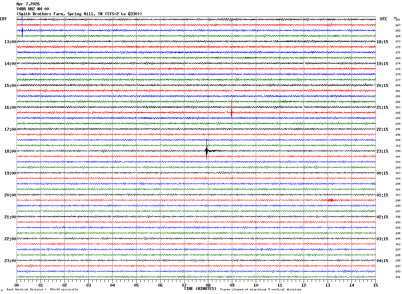Click the 01:15 UTC time label

coord(382,195)
